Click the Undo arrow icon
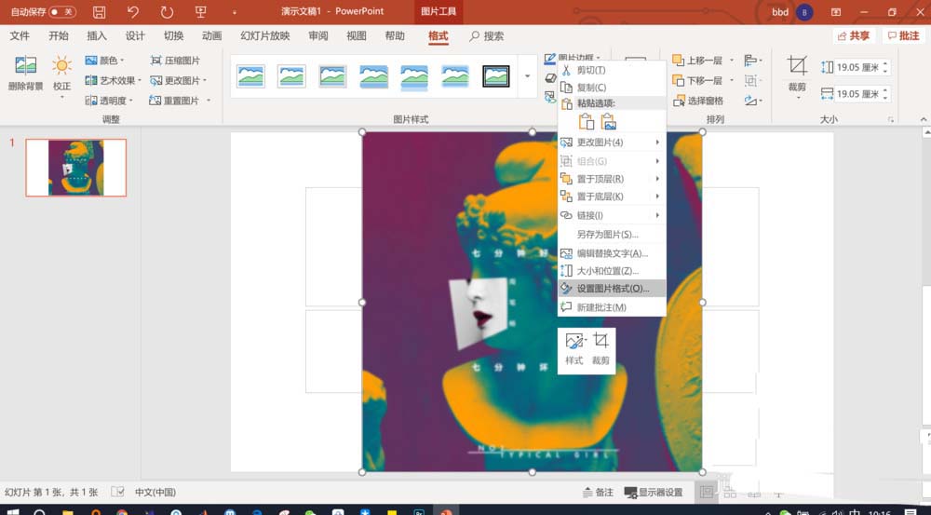Screen dimensions: 931x515 coord(133,12)
